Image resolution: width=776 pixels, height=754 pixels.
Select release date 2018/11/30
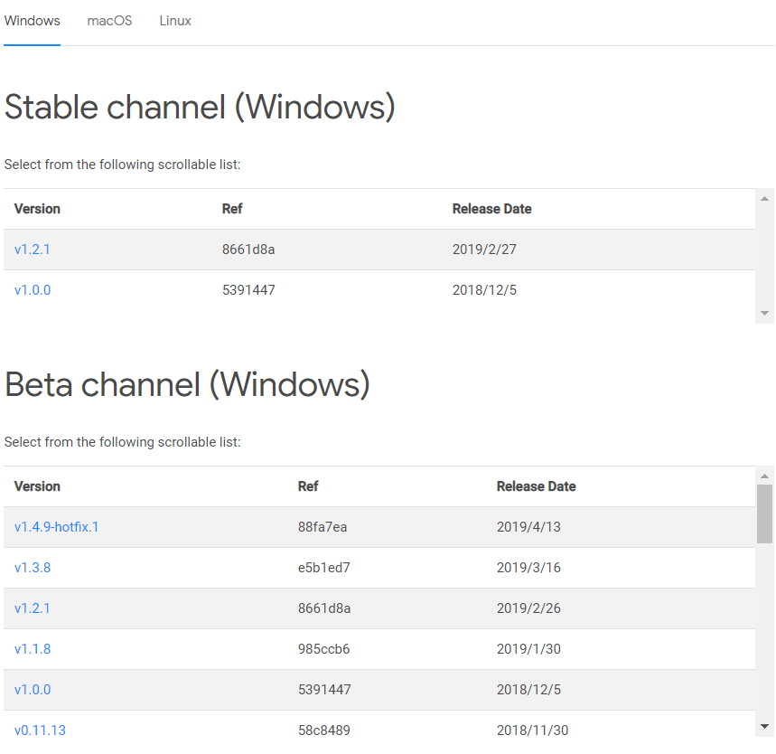coord(532,730)
